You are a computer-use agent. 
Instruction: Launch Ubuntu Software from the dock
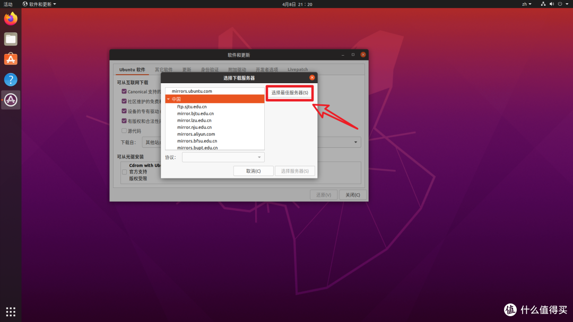point(10,58)
